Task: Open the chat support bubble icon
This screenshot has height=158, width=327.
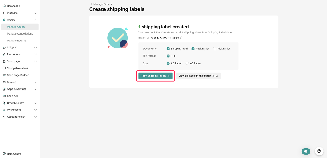Action: tap(306, 151)
